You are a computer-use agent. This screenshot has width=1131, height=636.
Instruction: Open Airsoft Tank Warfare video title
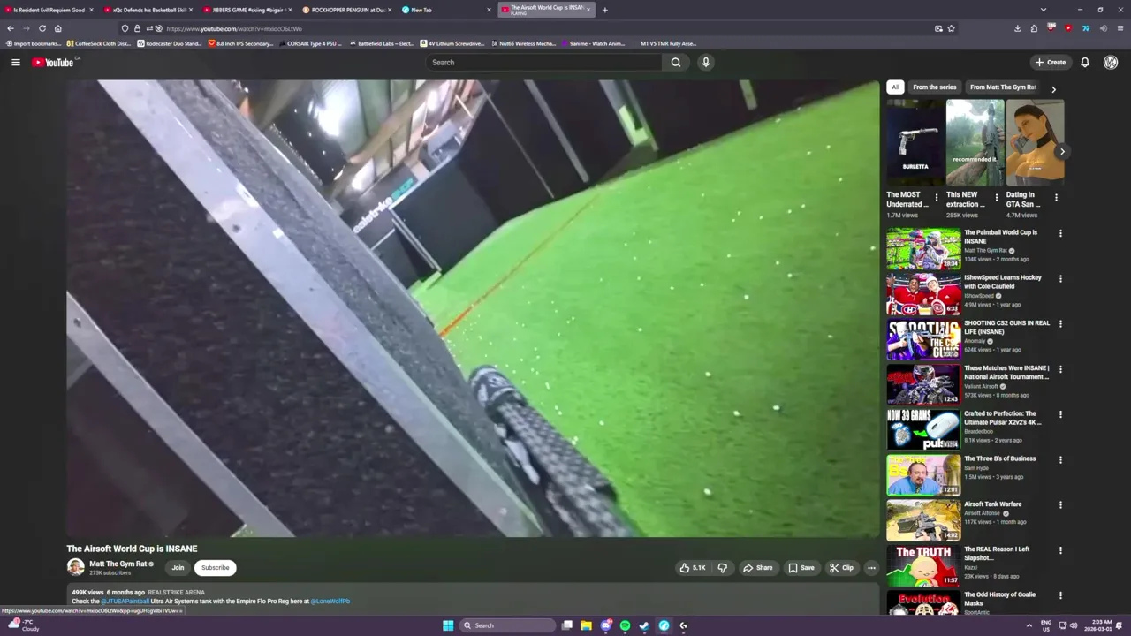click(992, 504)
